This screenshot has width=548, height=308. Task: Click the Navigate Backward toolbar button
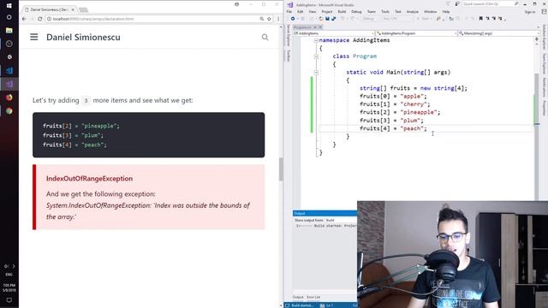point(293,19)
